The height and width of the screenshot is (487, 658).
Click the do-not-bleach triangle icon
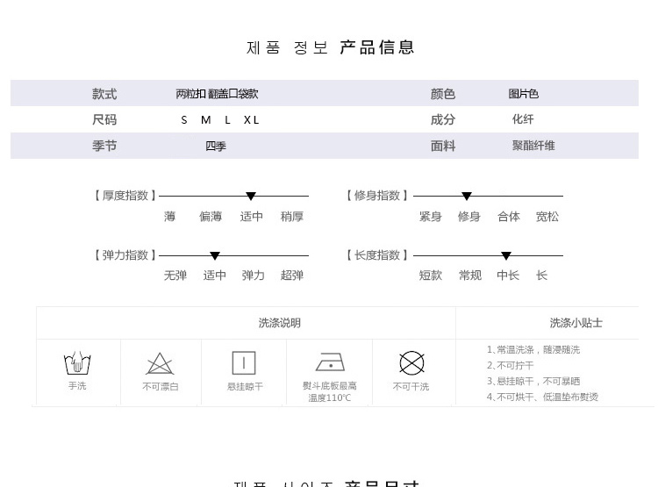pos(160,363)
